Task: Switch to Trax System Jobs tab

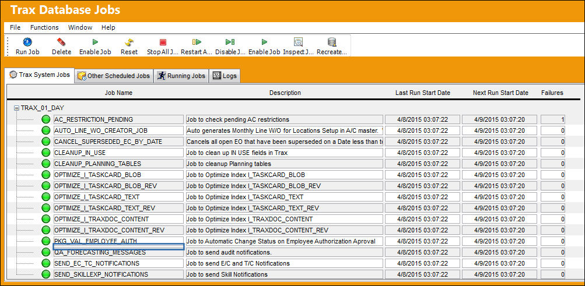Action: [x=40, y=75]
